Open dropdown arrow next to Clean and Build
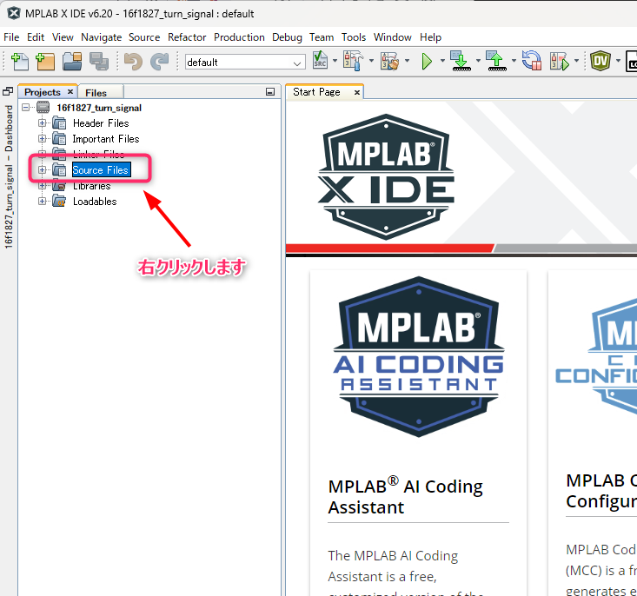The width and height of the screenshot is (637, 596). (x=407, y=61)
